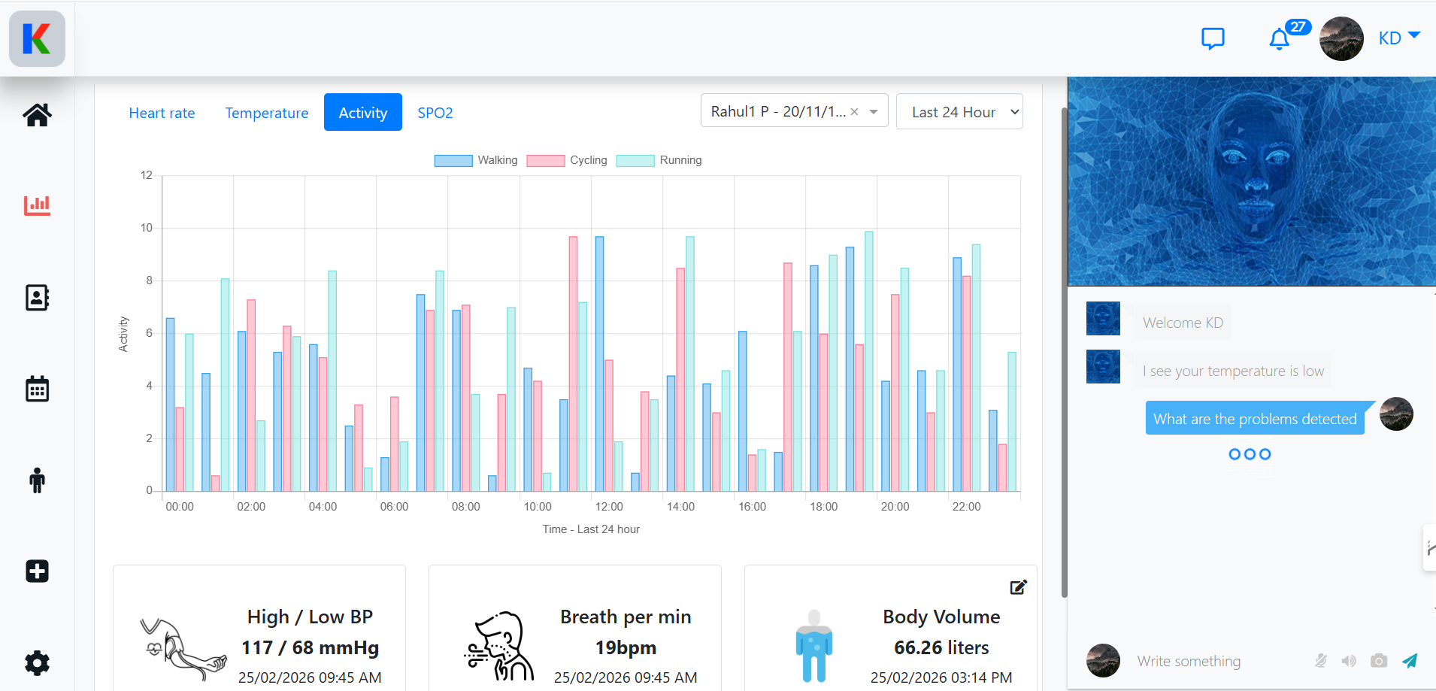The image size is (1436, 691).
Task: Open the Rahul1 P patient dropdown arrow
Action: [874, 112]
